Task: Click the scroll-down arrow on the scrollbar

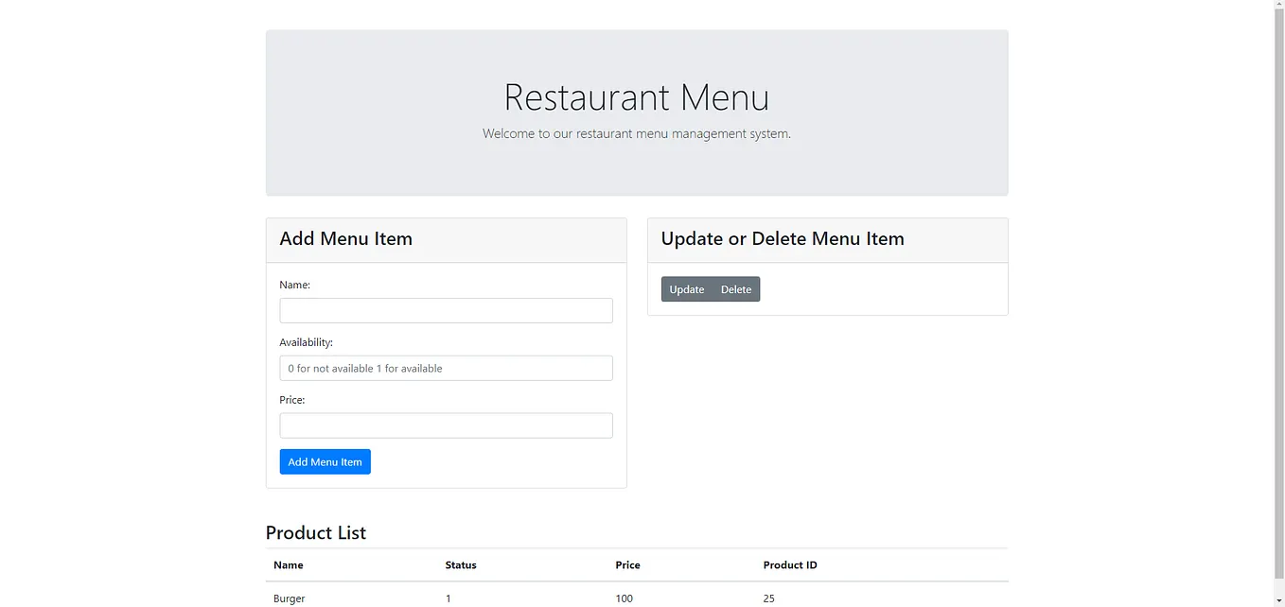Action: point(1278,602)
